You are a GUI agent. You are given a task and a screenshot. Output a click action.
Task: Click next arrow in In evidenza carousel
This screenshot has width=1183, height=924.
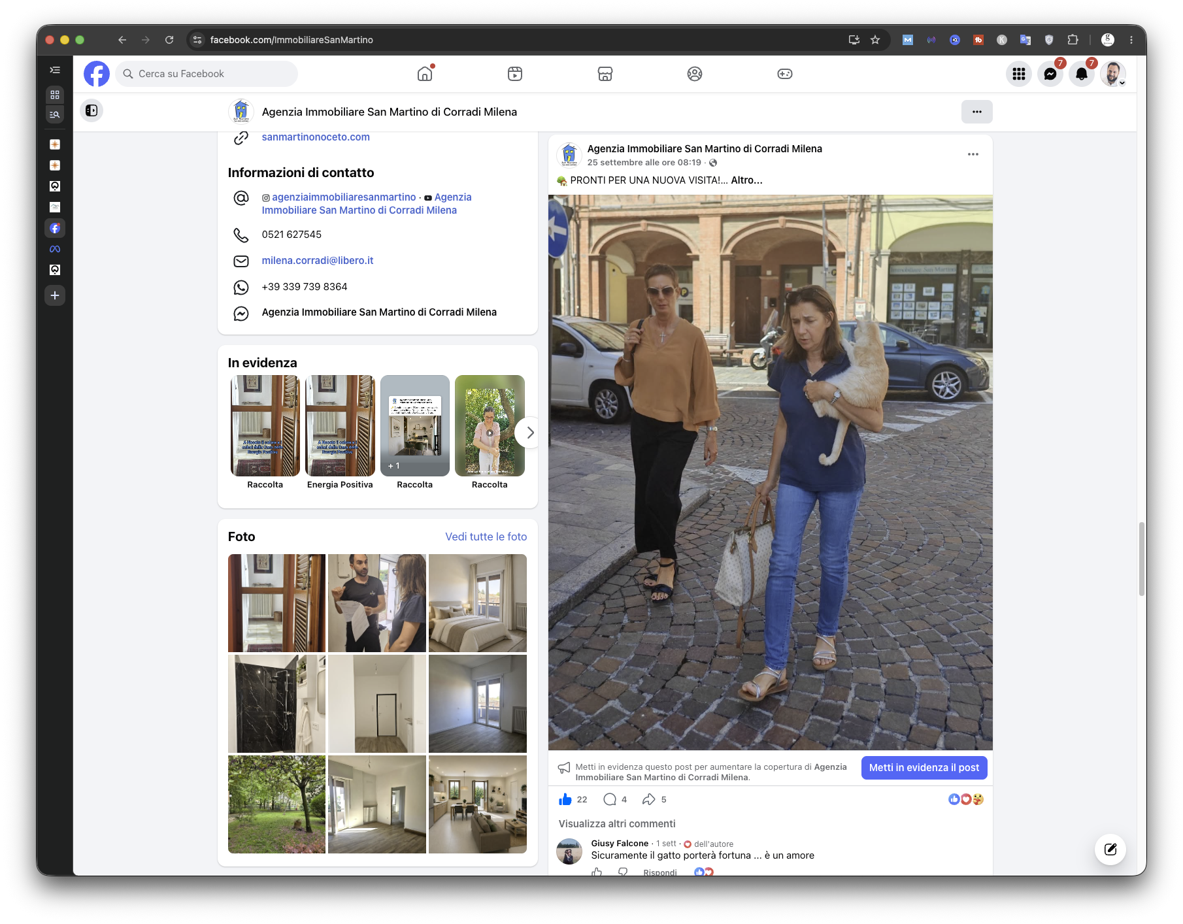(530, 433)
